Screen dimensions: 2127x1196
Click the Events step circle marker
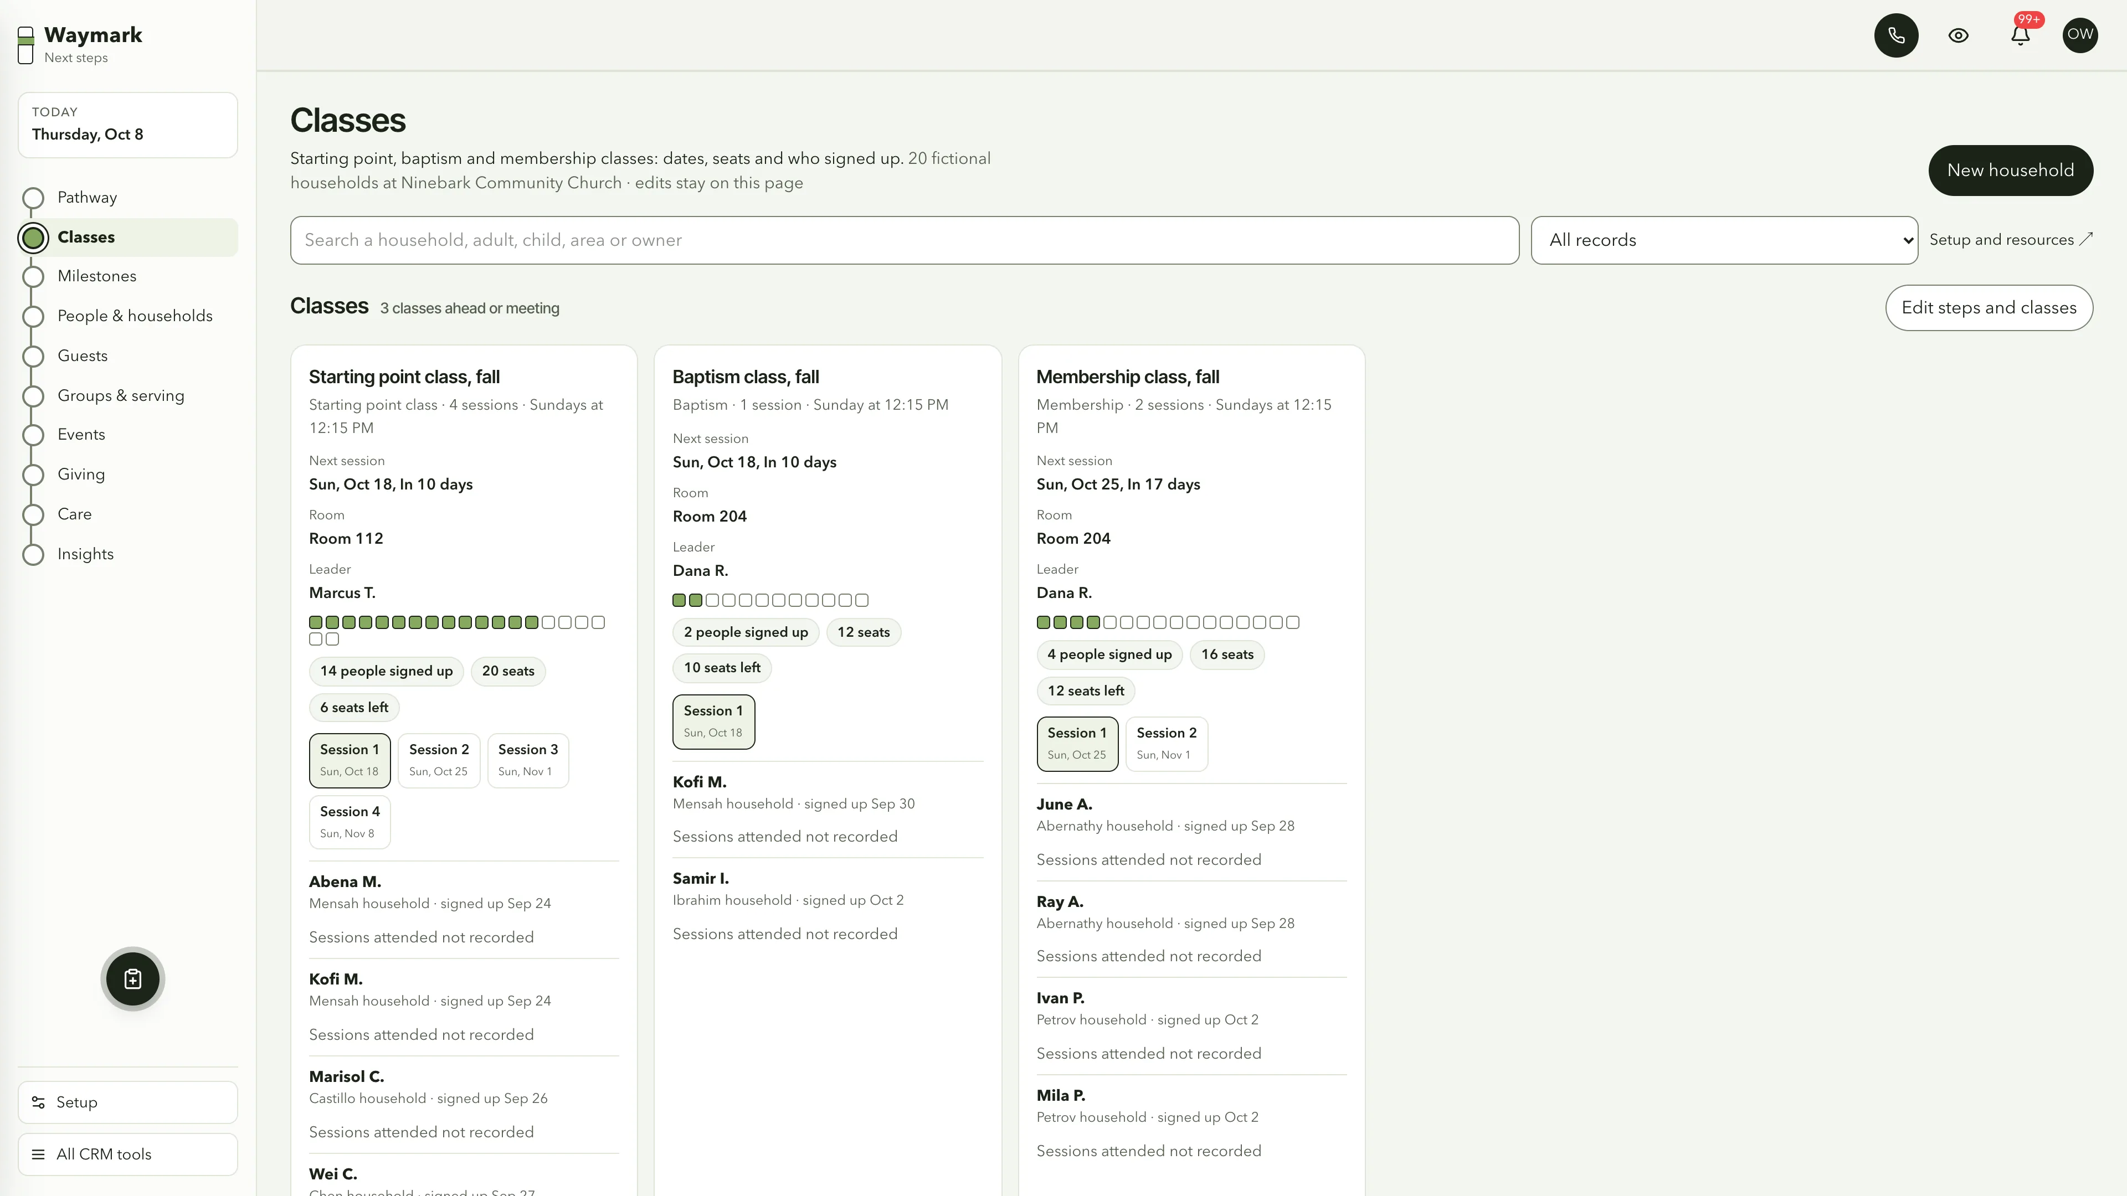coord(33,435)
